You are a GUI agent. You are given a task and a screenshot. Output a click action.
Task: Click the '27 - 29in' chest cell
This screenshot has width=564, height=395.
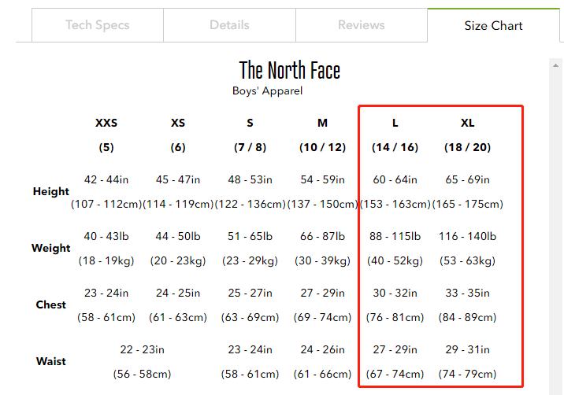(x=323, y=293)
